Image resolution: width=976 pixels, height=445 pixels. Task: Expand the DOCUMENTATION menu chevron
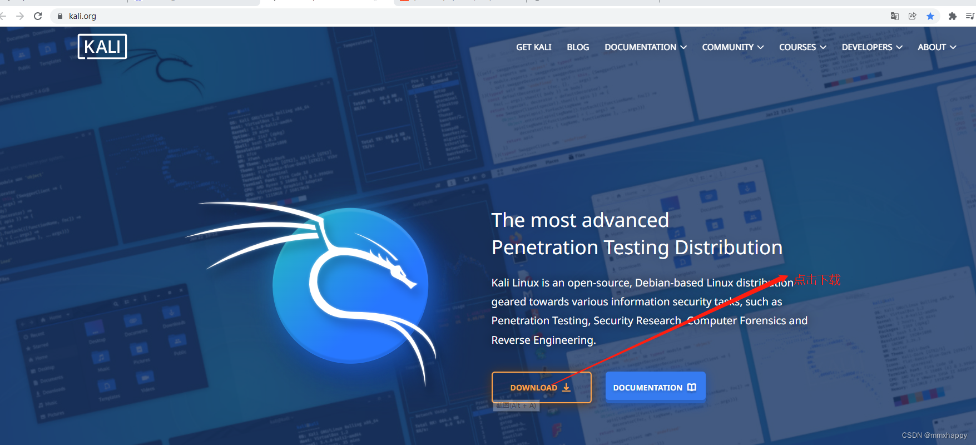click(x=683, y=47)
